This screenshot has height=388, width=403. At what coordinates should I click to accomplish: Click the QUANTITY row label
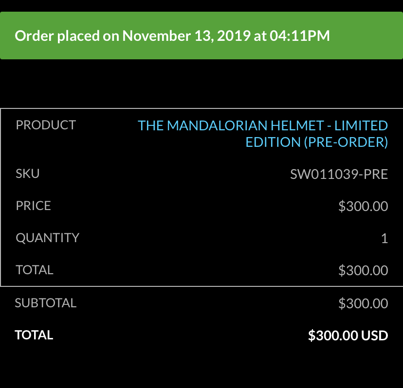[x=48, y=238]
